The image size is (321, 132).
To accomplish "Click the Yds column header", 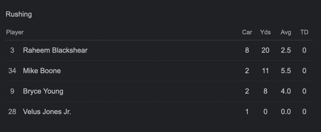I will pyautogui.click(x=265, y=32).
